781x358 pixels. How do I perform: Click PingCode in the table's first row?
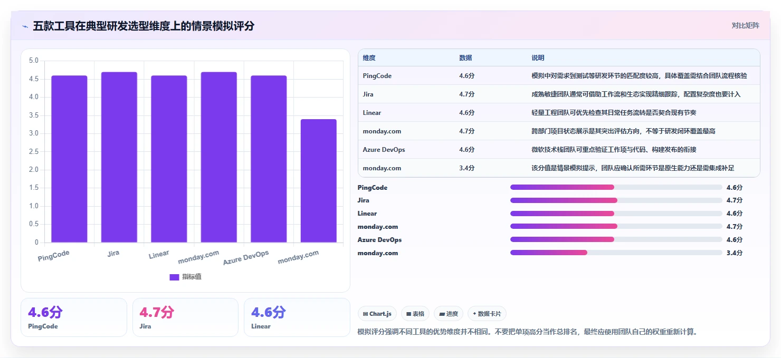pos(377,76)
